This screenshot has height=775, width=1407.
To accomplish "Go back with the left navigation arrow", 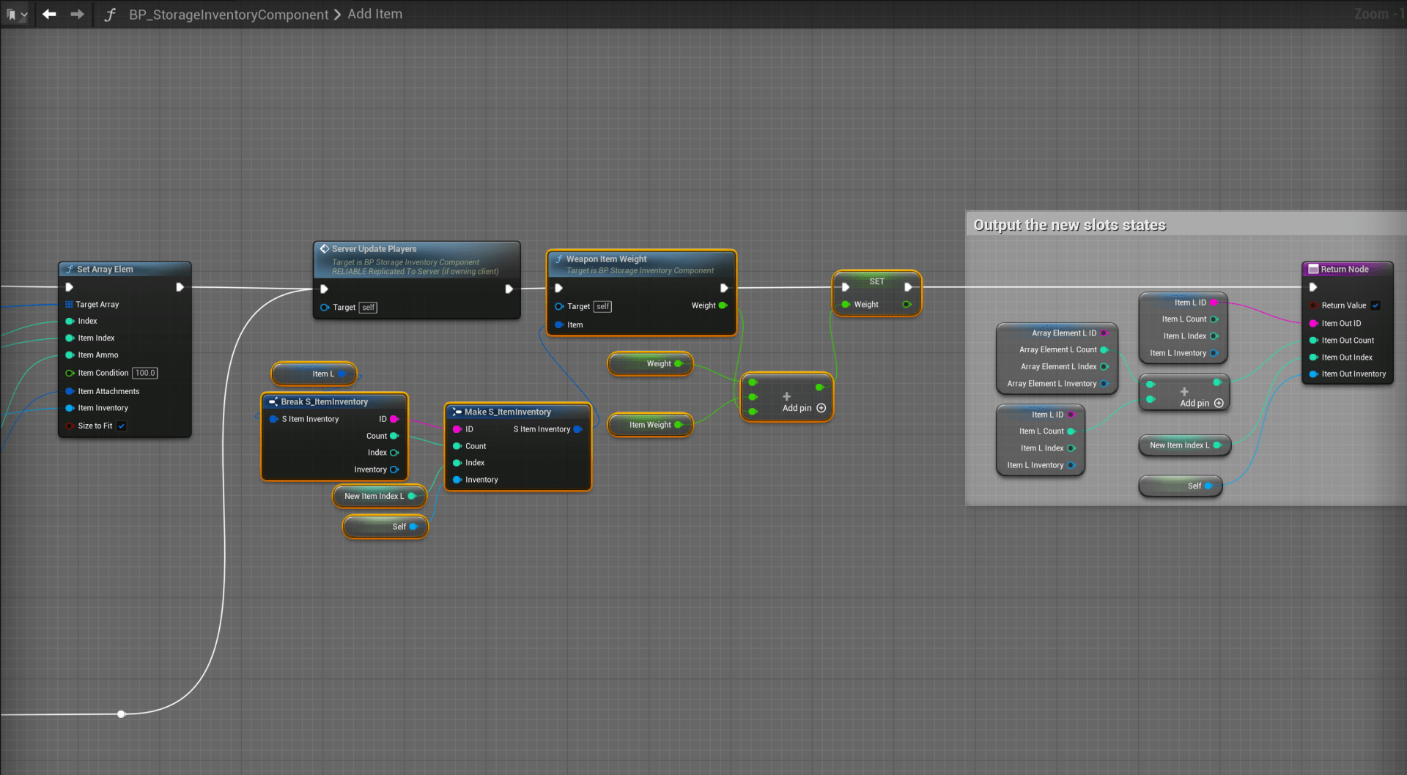I will click(x=49, y=14).
